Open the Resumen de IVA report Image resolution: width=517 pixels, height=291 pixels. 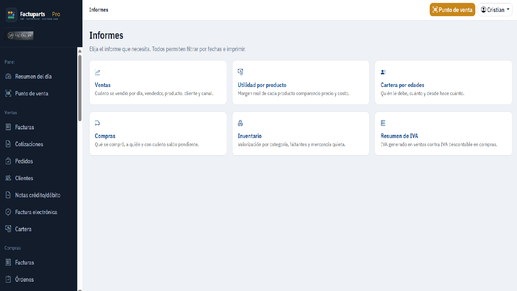[x=399, y=136]
